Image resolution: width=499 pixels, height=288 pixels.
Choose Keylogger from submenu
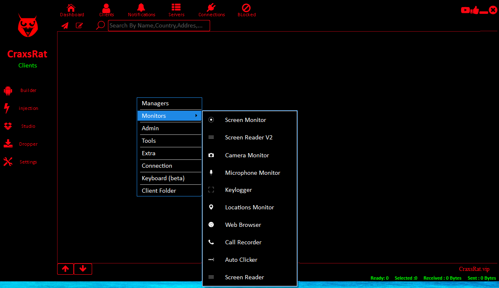click(x=250, y=190)
